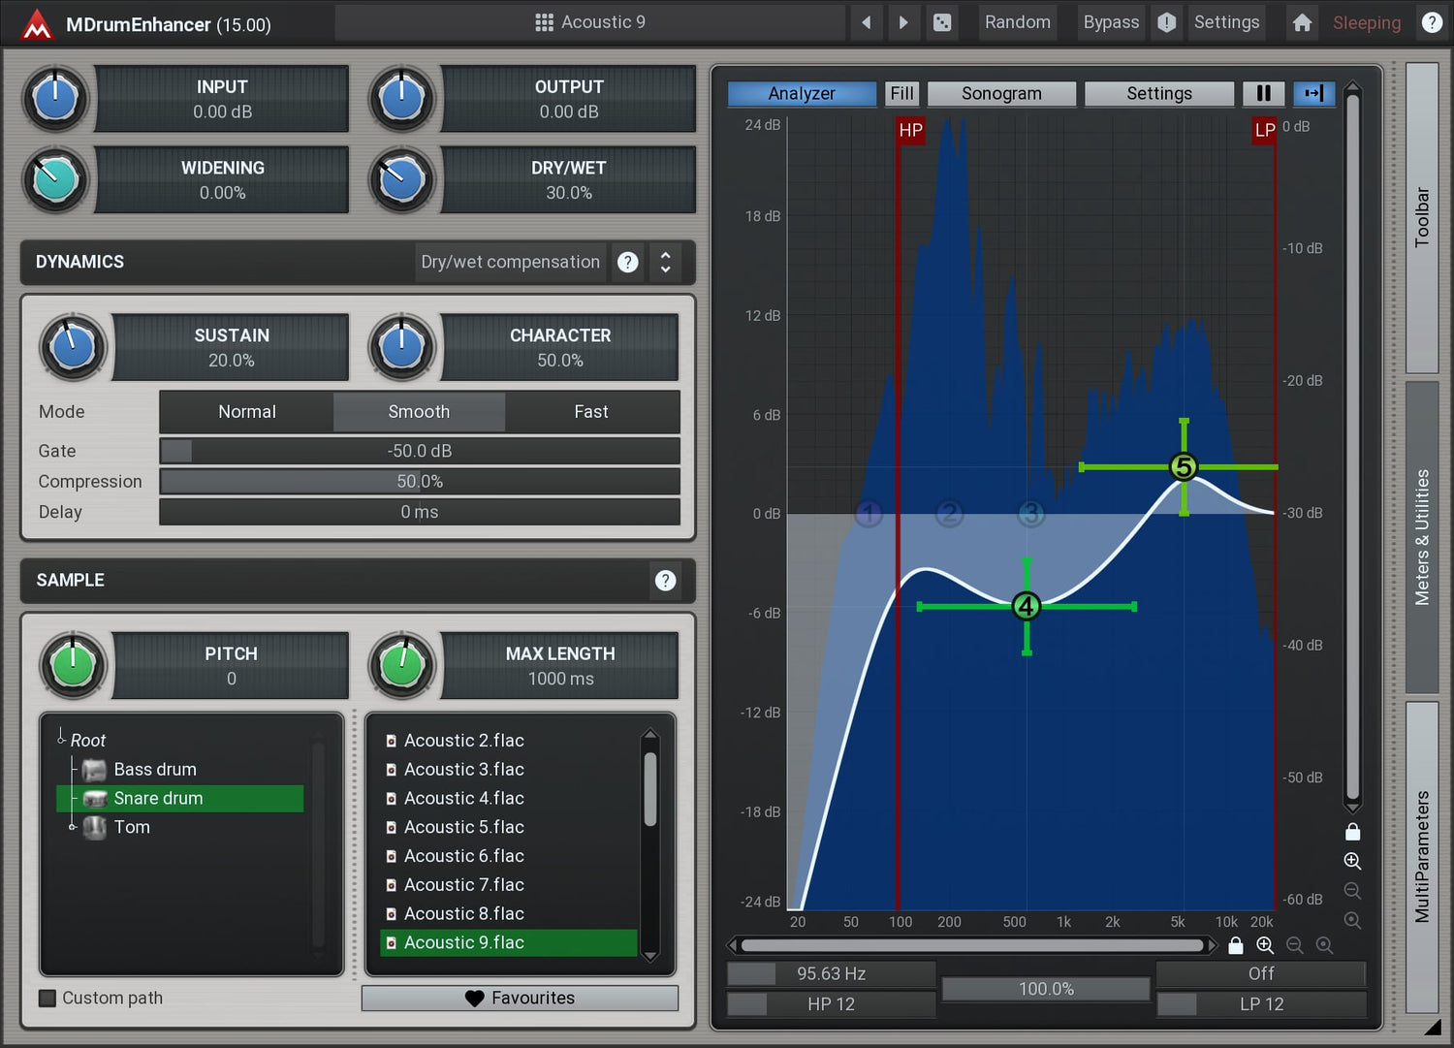Switch to the Sonogram tab
The height and width of the screenshot is (1048, 1454).
point(1001,93)
